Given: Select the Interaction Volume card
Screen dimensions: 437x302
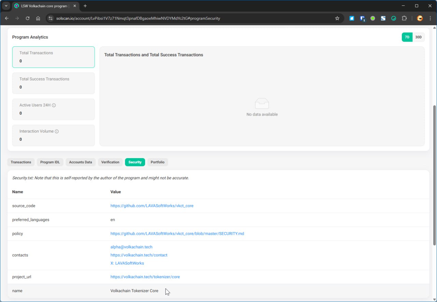Looking at the screenshot, I should coord(54,135).
